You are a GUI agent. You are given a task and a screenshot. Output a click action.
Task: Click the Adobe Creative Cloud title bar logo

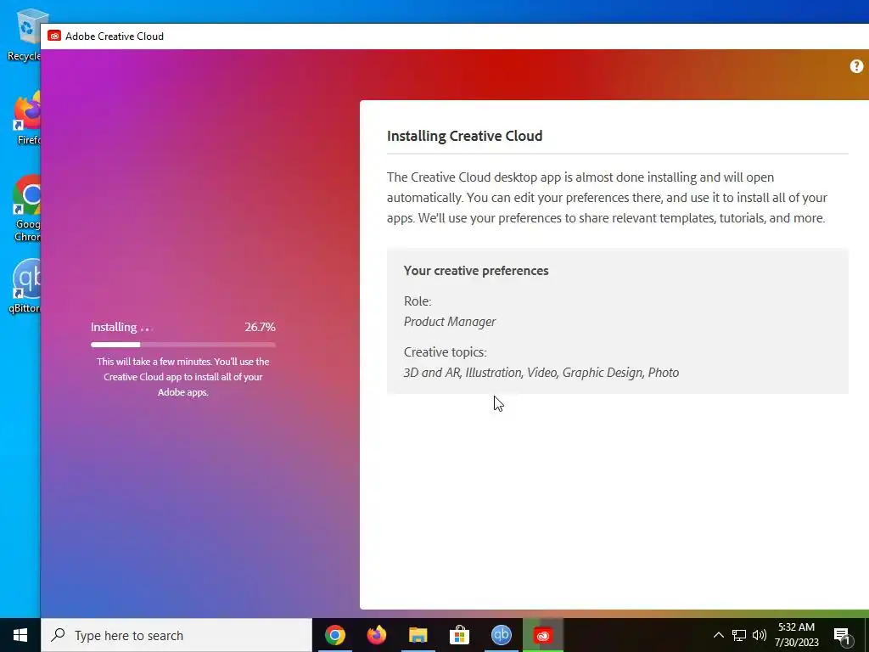[x=53, y=36]
